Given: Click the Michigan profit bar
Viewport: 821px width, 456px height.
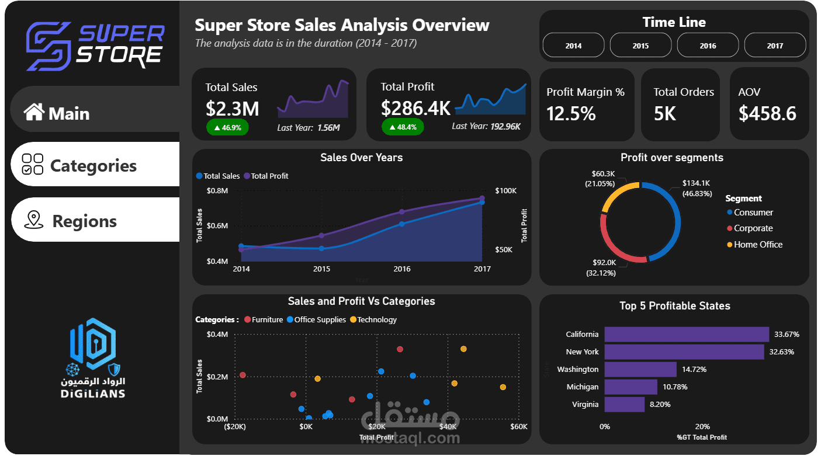Looking at the screenshot, I should (x=631, y=387).
